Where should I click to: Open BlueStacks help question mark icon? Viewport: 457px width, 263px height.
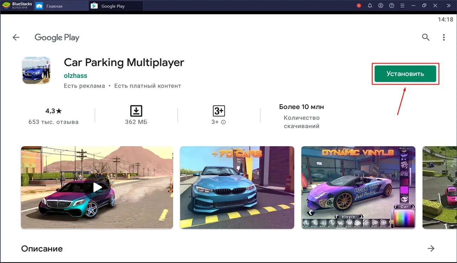[x=392, y=6]
